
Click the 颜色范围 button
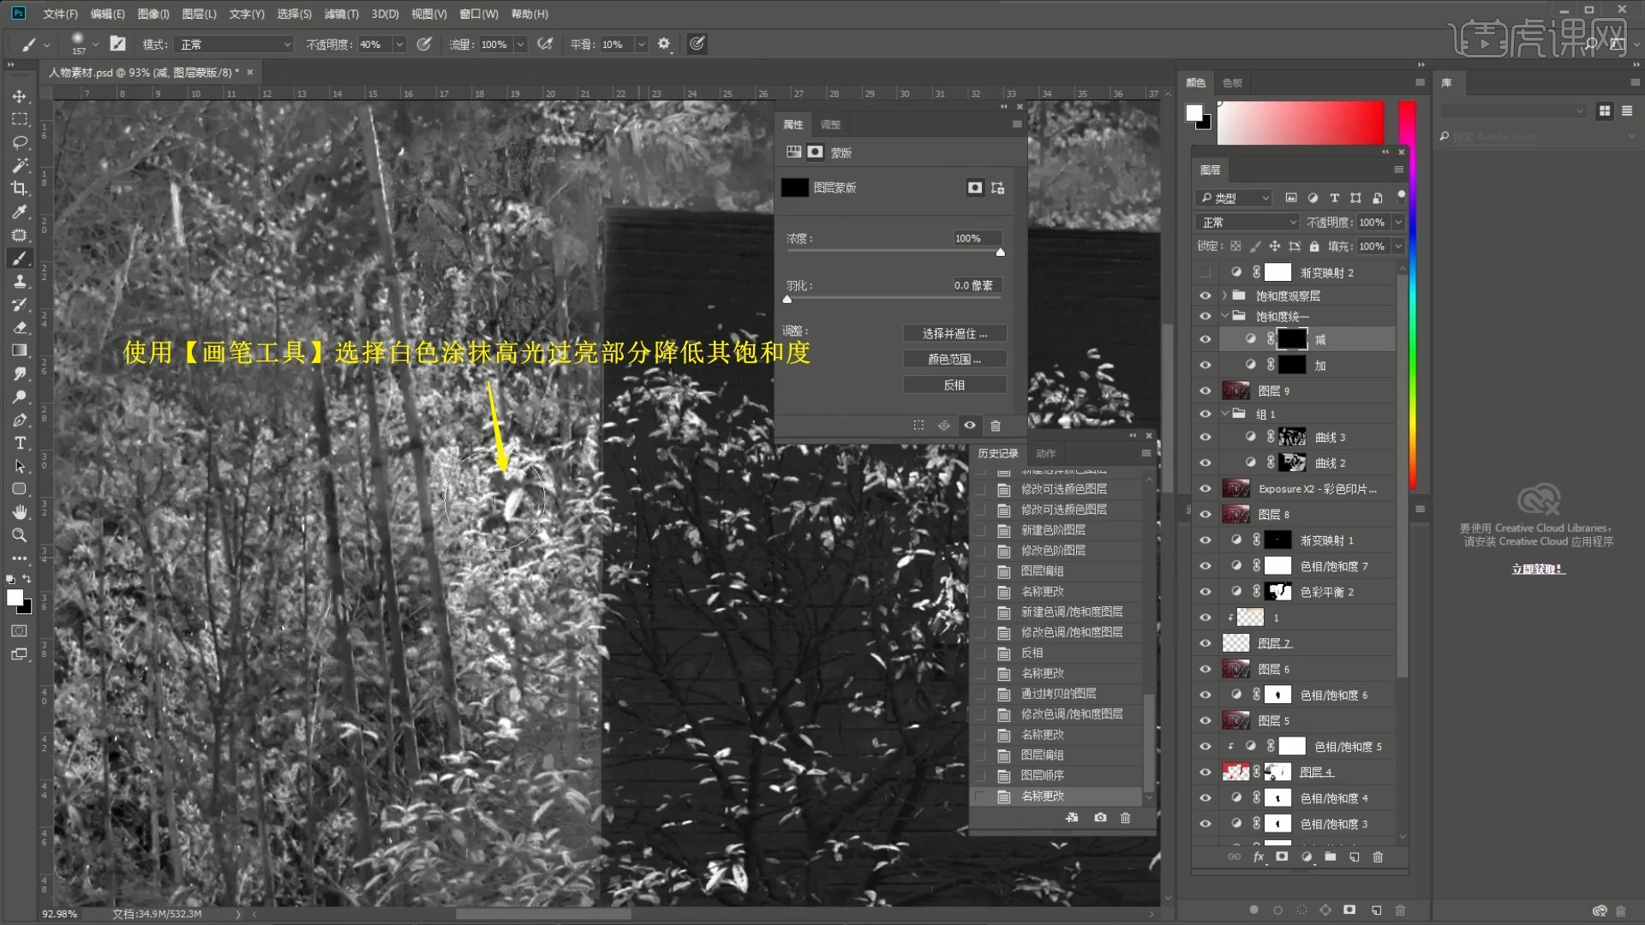point(954,359)
